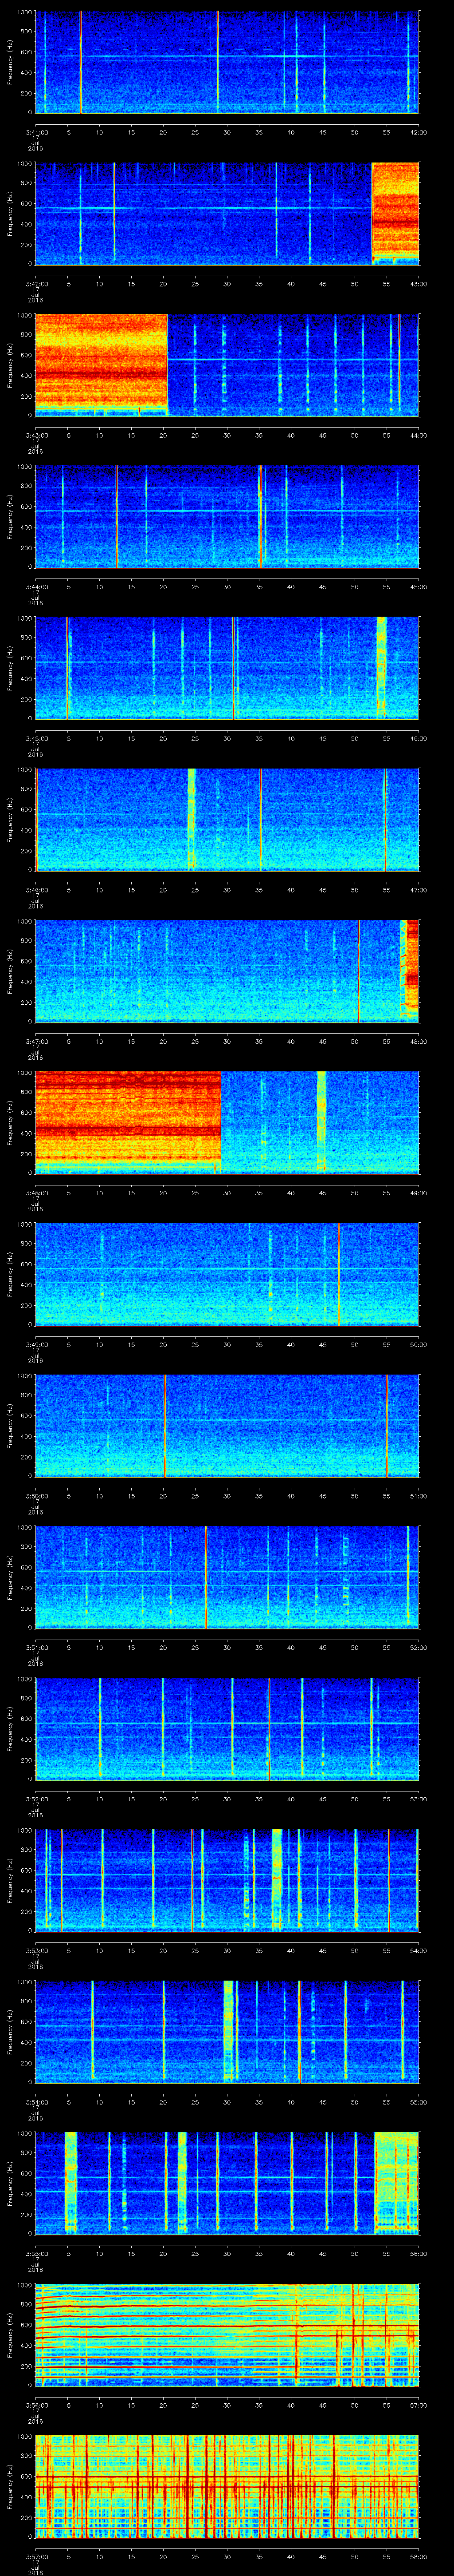Select the spectrogram panel starting at 3:46:00
Image resolution: width=454 pixels, height=2576 pixels.
227,819
